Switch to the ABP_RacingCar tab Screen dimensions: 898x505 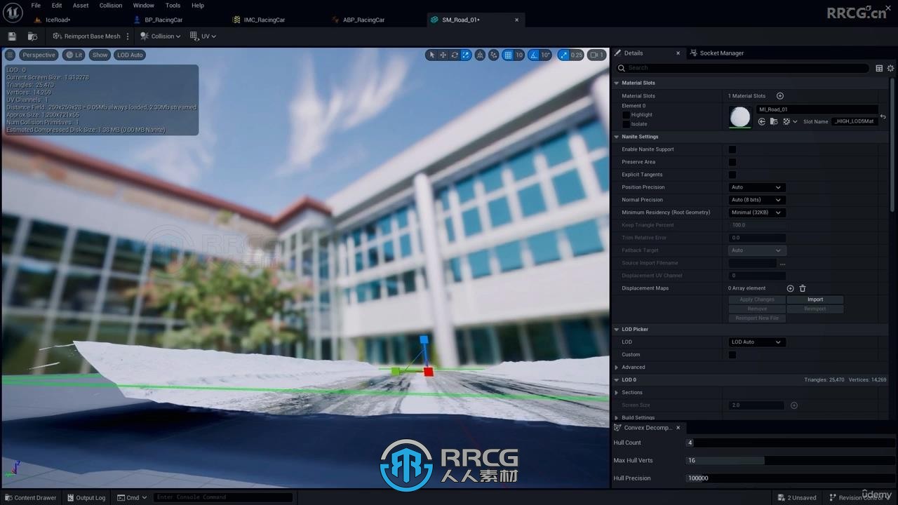(363, 20)
